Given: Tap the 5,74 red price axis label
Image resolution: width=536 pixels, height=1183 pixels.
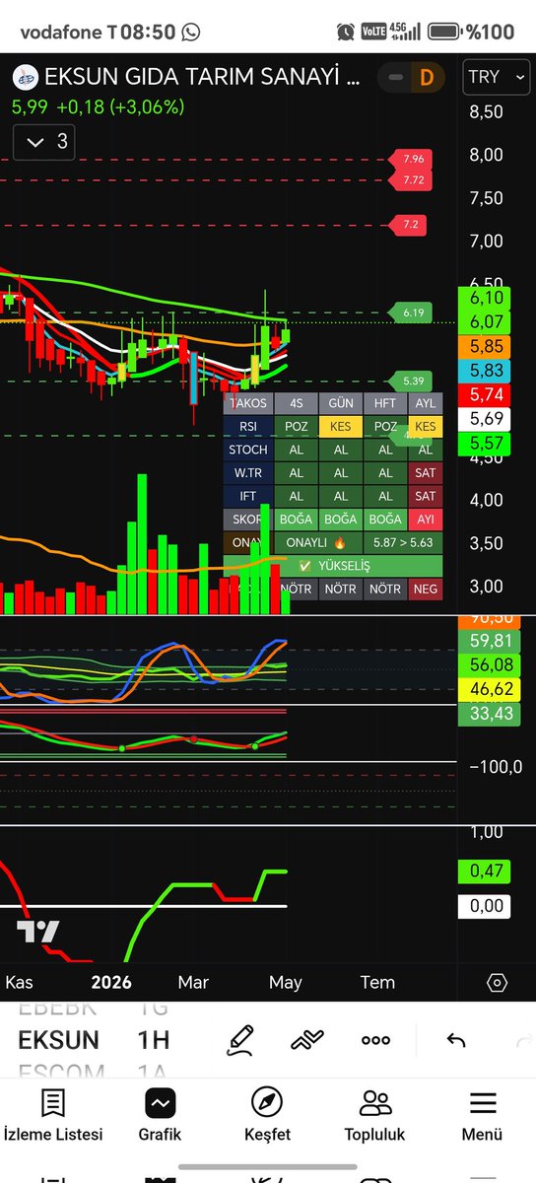Looking at the screenshot, I should click(x=487, y=394).
